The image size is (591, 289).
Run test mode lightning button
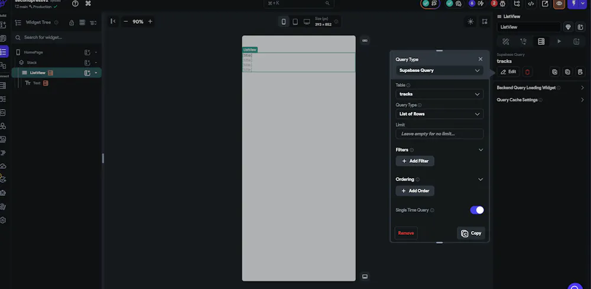(574, 4)
